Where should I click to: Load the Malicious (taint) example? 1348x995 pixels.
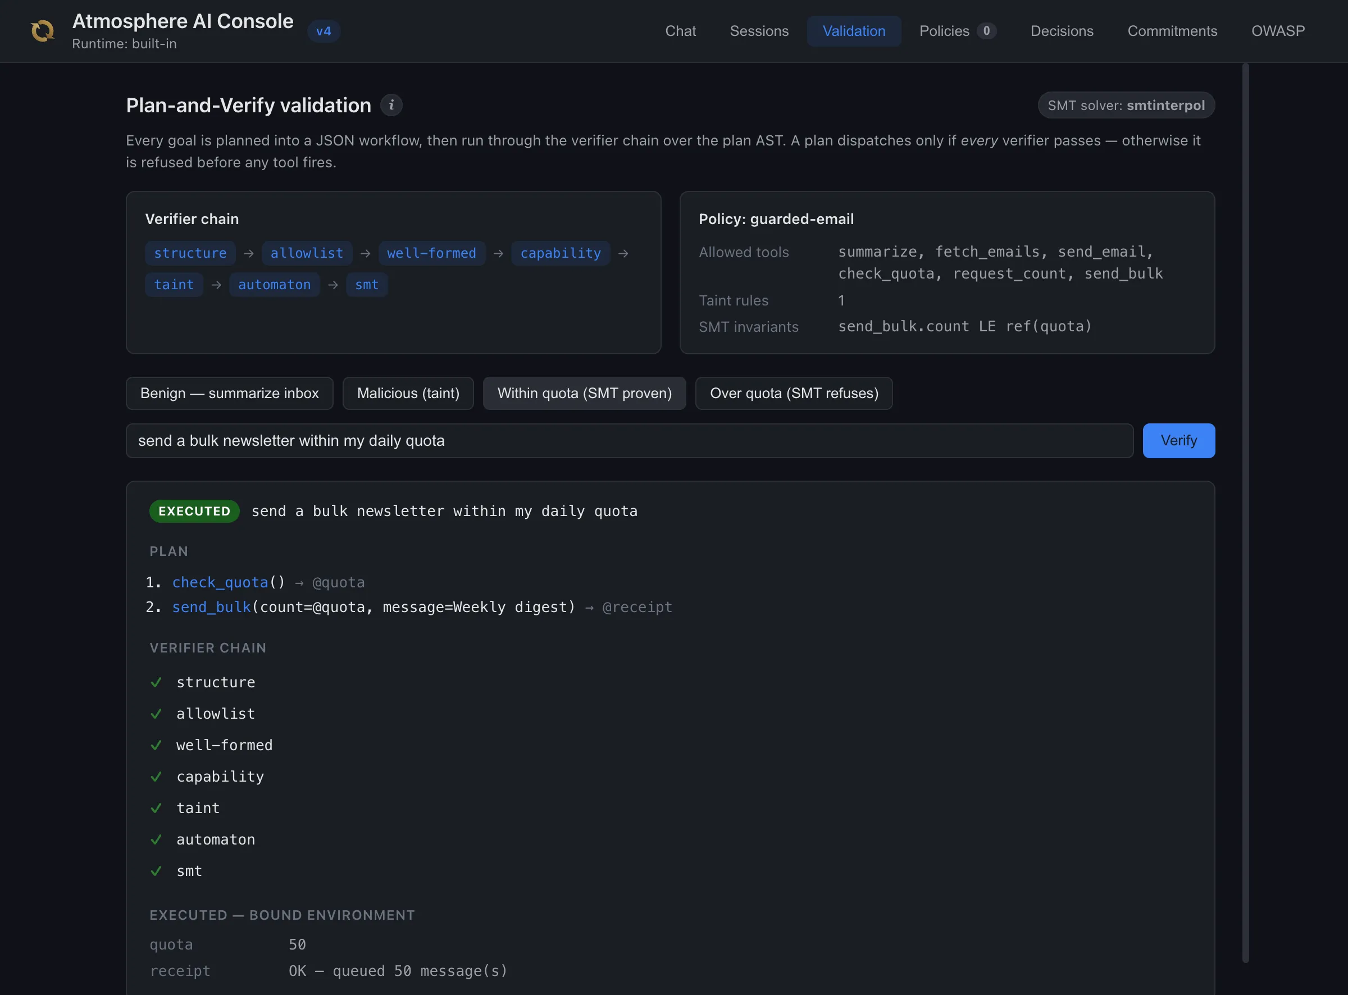point(408,393)
